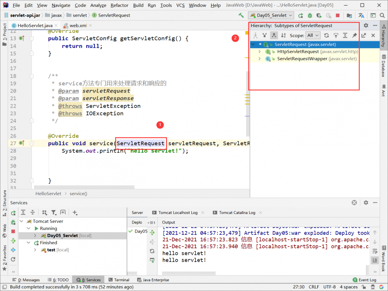Toggle scroll to end in output console
388x291 pixels.
click(x=375, y=260)
